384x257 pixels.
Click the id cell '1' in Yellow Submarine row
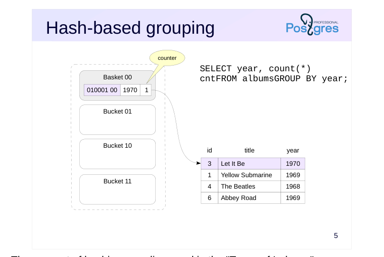pyautogui.click(x=209, y=175)
